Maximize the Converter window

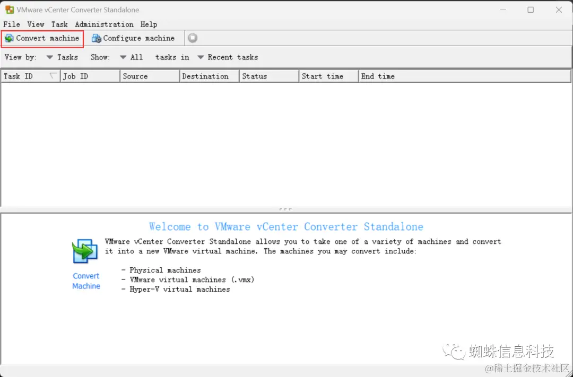click(531, 10)
